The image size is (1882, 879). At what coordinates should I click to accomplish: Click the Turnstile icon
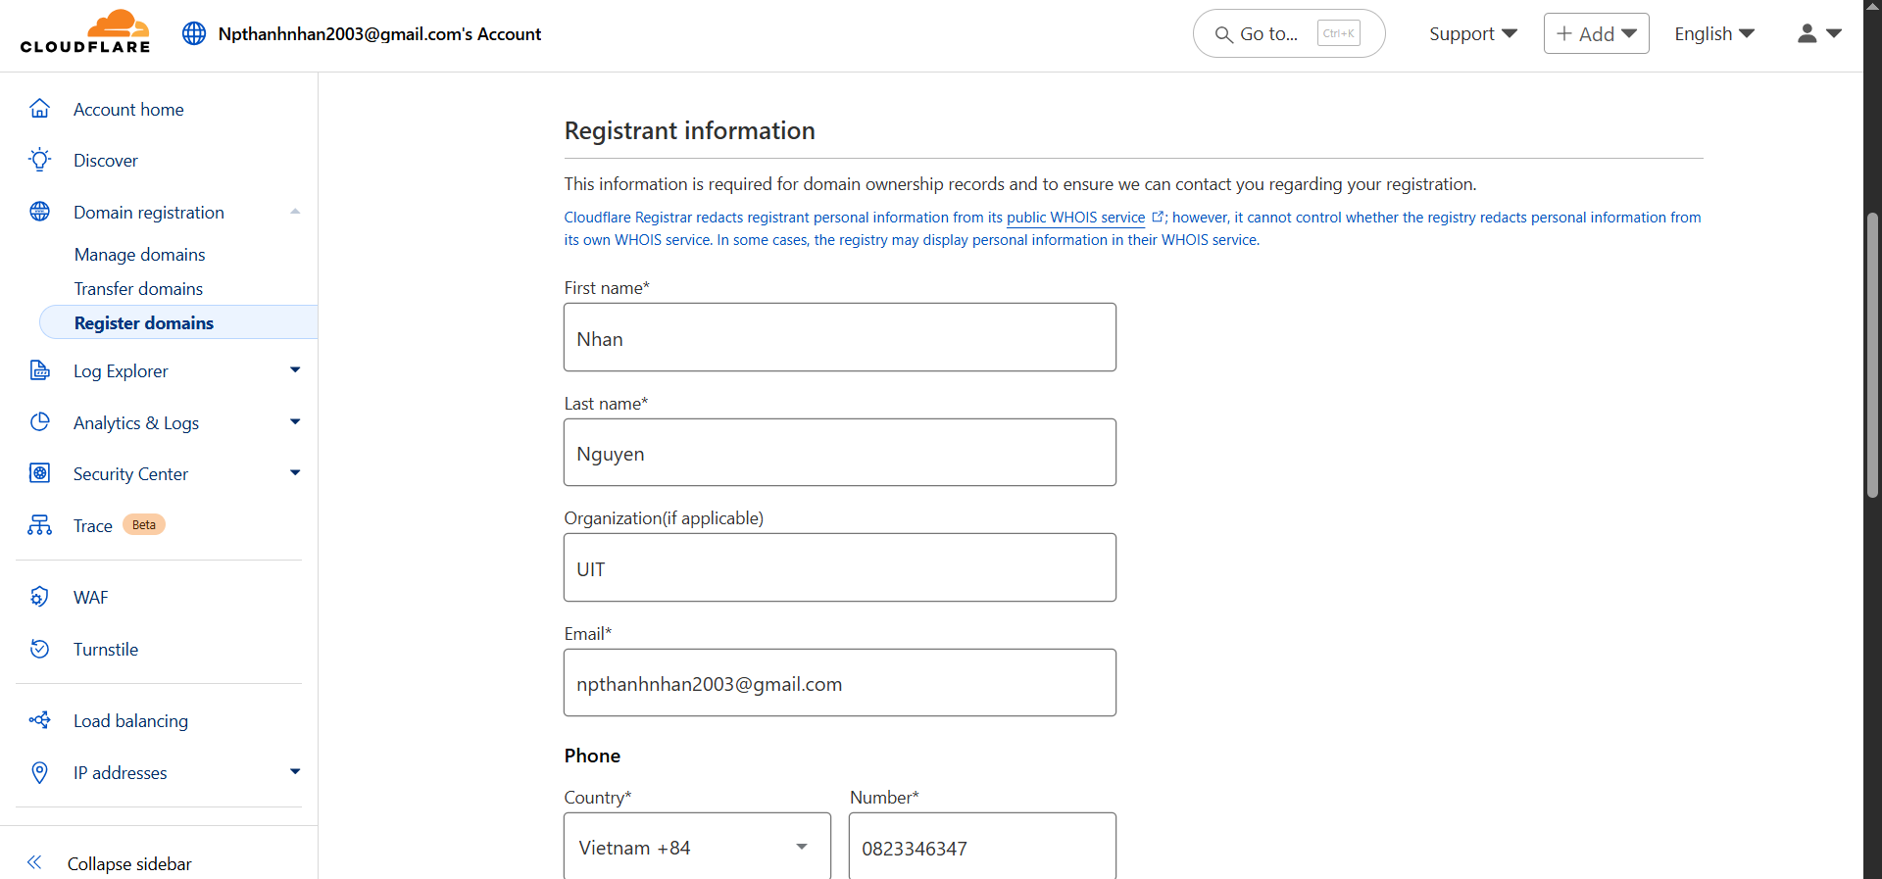[40, 649]
